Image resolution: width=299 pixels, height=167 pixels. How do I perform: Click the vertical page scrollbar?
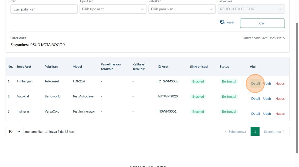click(297, 88)
